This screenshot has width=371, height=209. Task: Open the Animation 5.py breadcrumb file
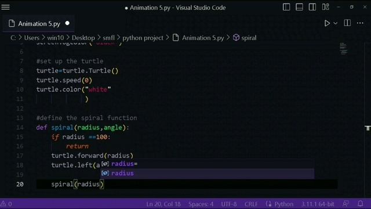point(203,38)
